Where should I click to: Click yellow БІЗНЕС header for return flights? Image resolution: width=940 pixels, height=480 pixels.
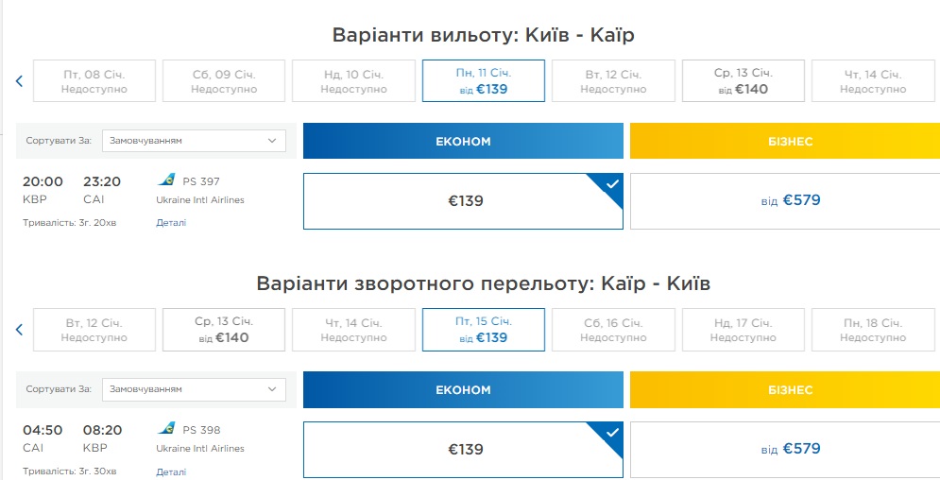click(x=784, y=389)
